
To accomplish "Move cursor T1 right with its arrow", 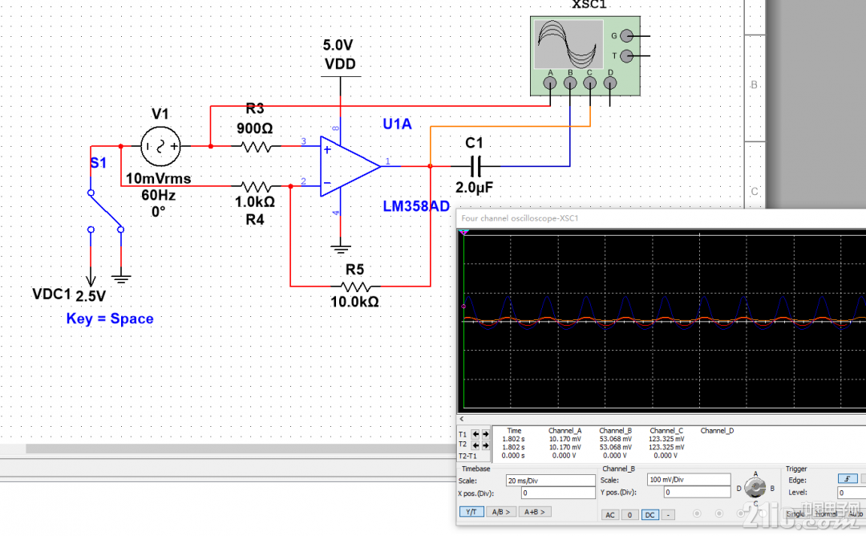I will point(485,434).
